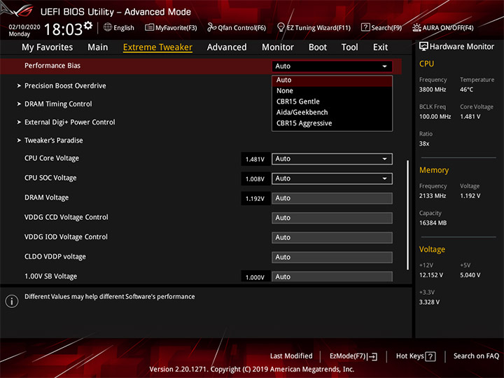Click Ratio 38x reading
Screen dimensions: 504x378
pyautogui.click(x=424, y=143)
